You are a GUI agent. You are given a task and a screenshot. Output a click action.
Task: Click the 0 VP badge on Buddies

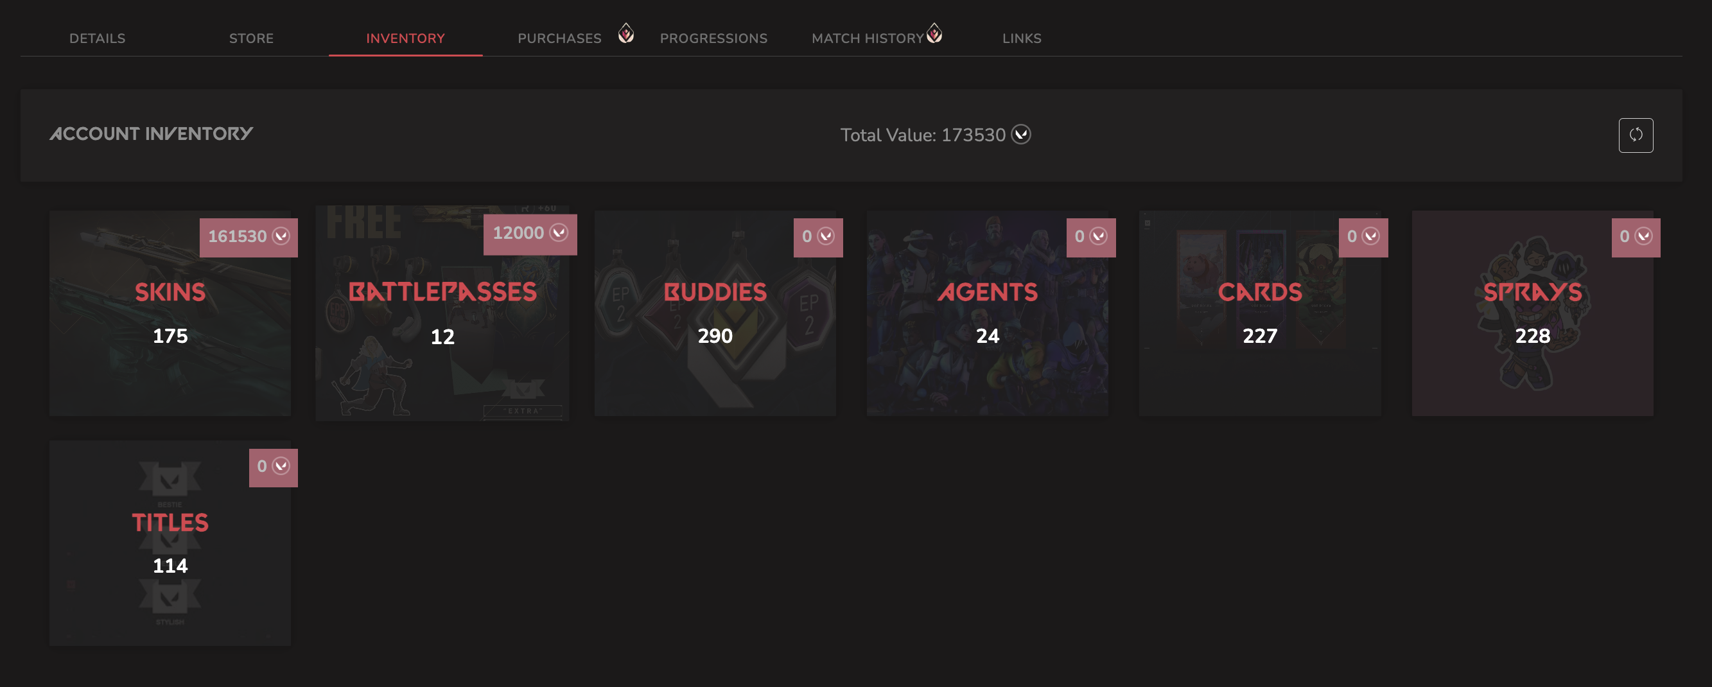[818, 236]
